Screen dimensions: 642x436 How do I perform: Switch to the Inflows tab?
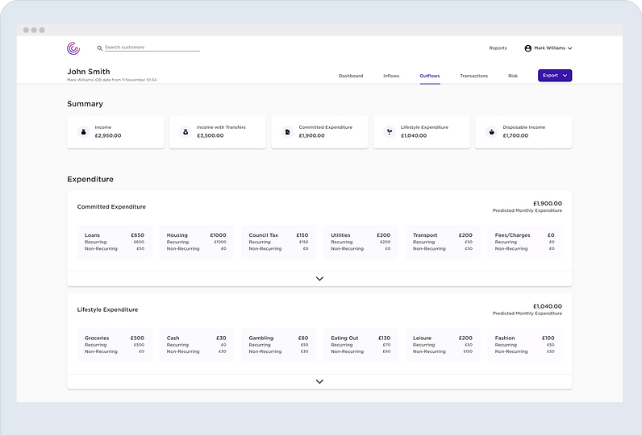[391, 76]
